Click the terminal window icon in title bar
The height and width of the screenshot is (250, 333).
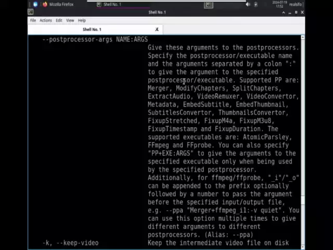[x=32, y=12]
